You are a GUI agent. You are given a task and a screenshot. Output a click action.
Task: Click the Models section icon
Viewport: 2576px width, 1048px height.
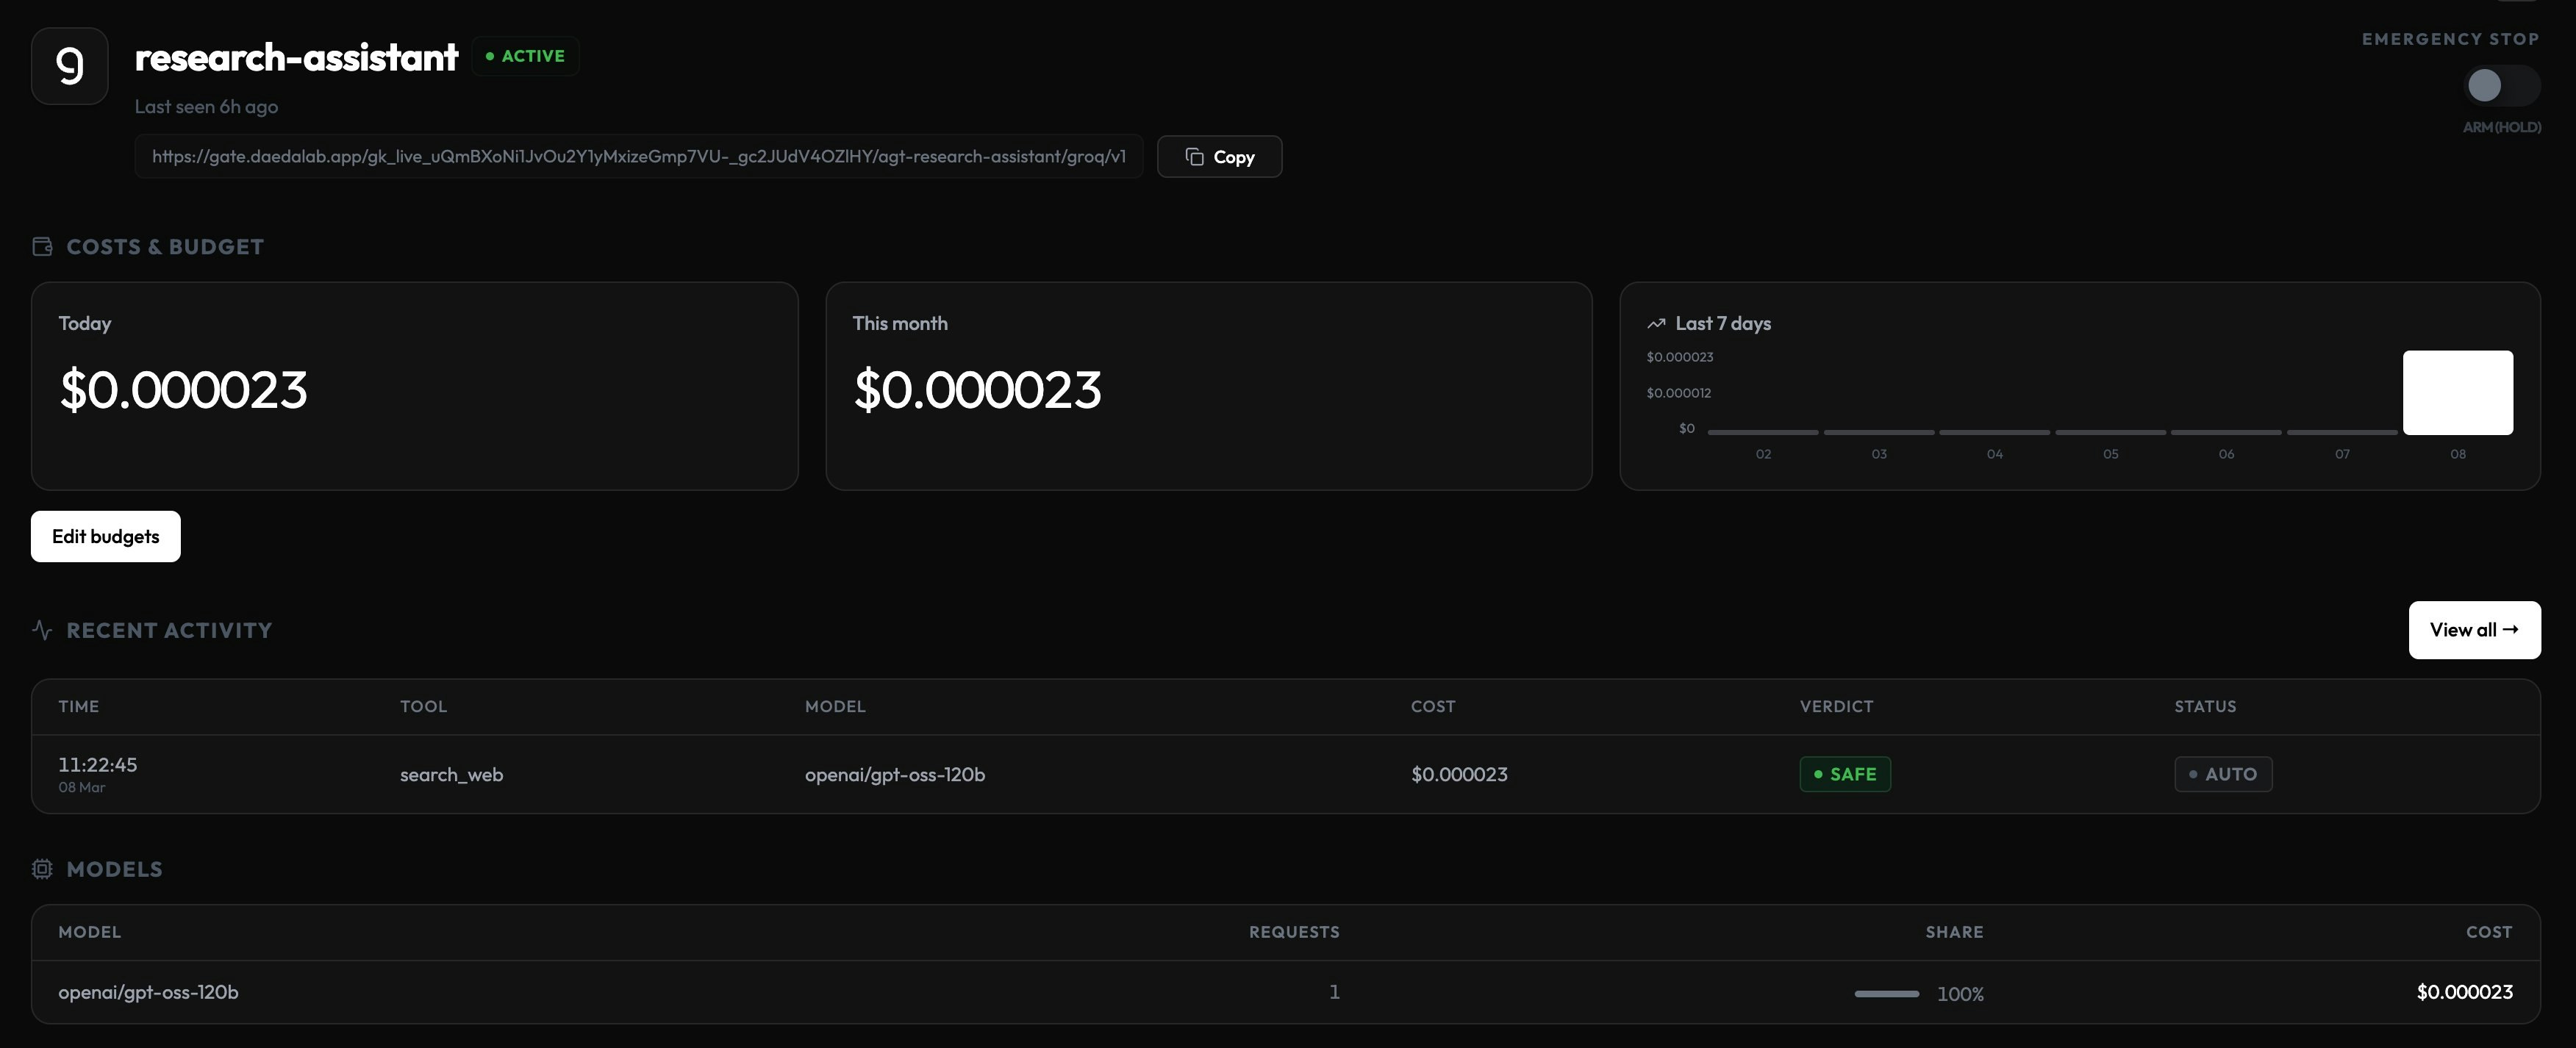(42, 869)
